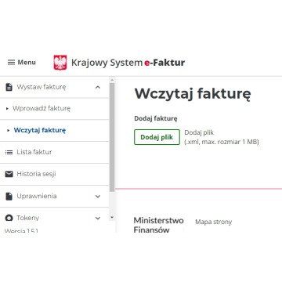The width and height of the screenshot is (282, 282).
Task: Click the Wczytaj fakturę page heading
Action: 193,94
